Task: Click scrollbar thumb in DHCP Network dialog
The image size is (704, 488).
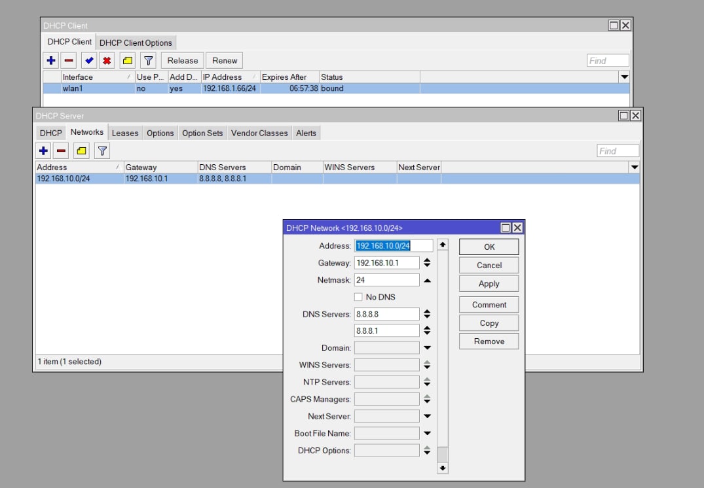Action: (x=443, y=455)
